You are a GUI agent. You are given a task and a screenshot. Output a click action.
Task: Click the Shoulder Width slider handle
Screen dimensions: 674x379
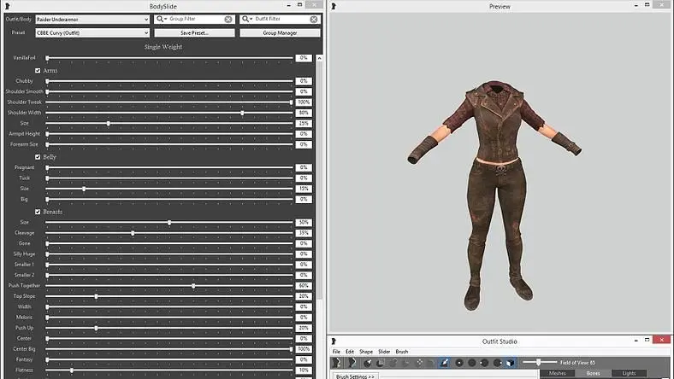click(242, 113)
